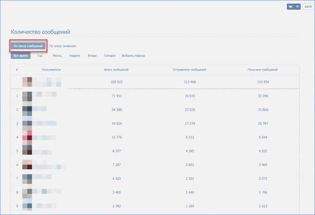Click sent messages value 113 468
Screen dimensions: 315x215
[x=190, y=82]
